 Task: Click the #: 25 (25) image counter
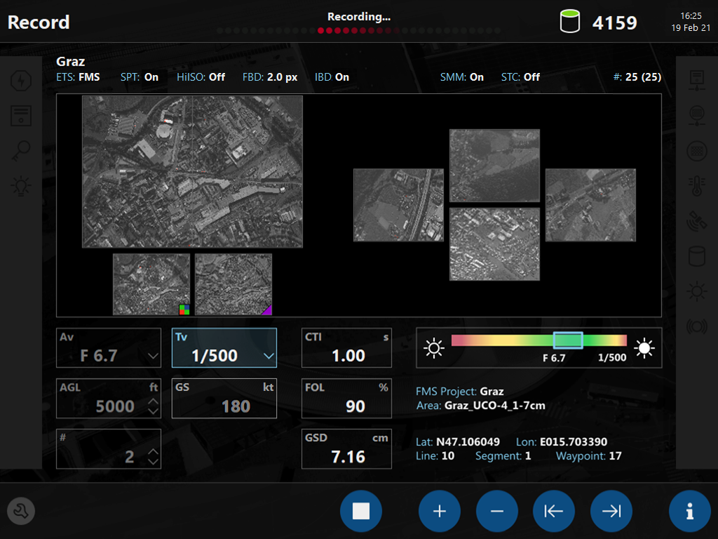click(x=637, y=77)
